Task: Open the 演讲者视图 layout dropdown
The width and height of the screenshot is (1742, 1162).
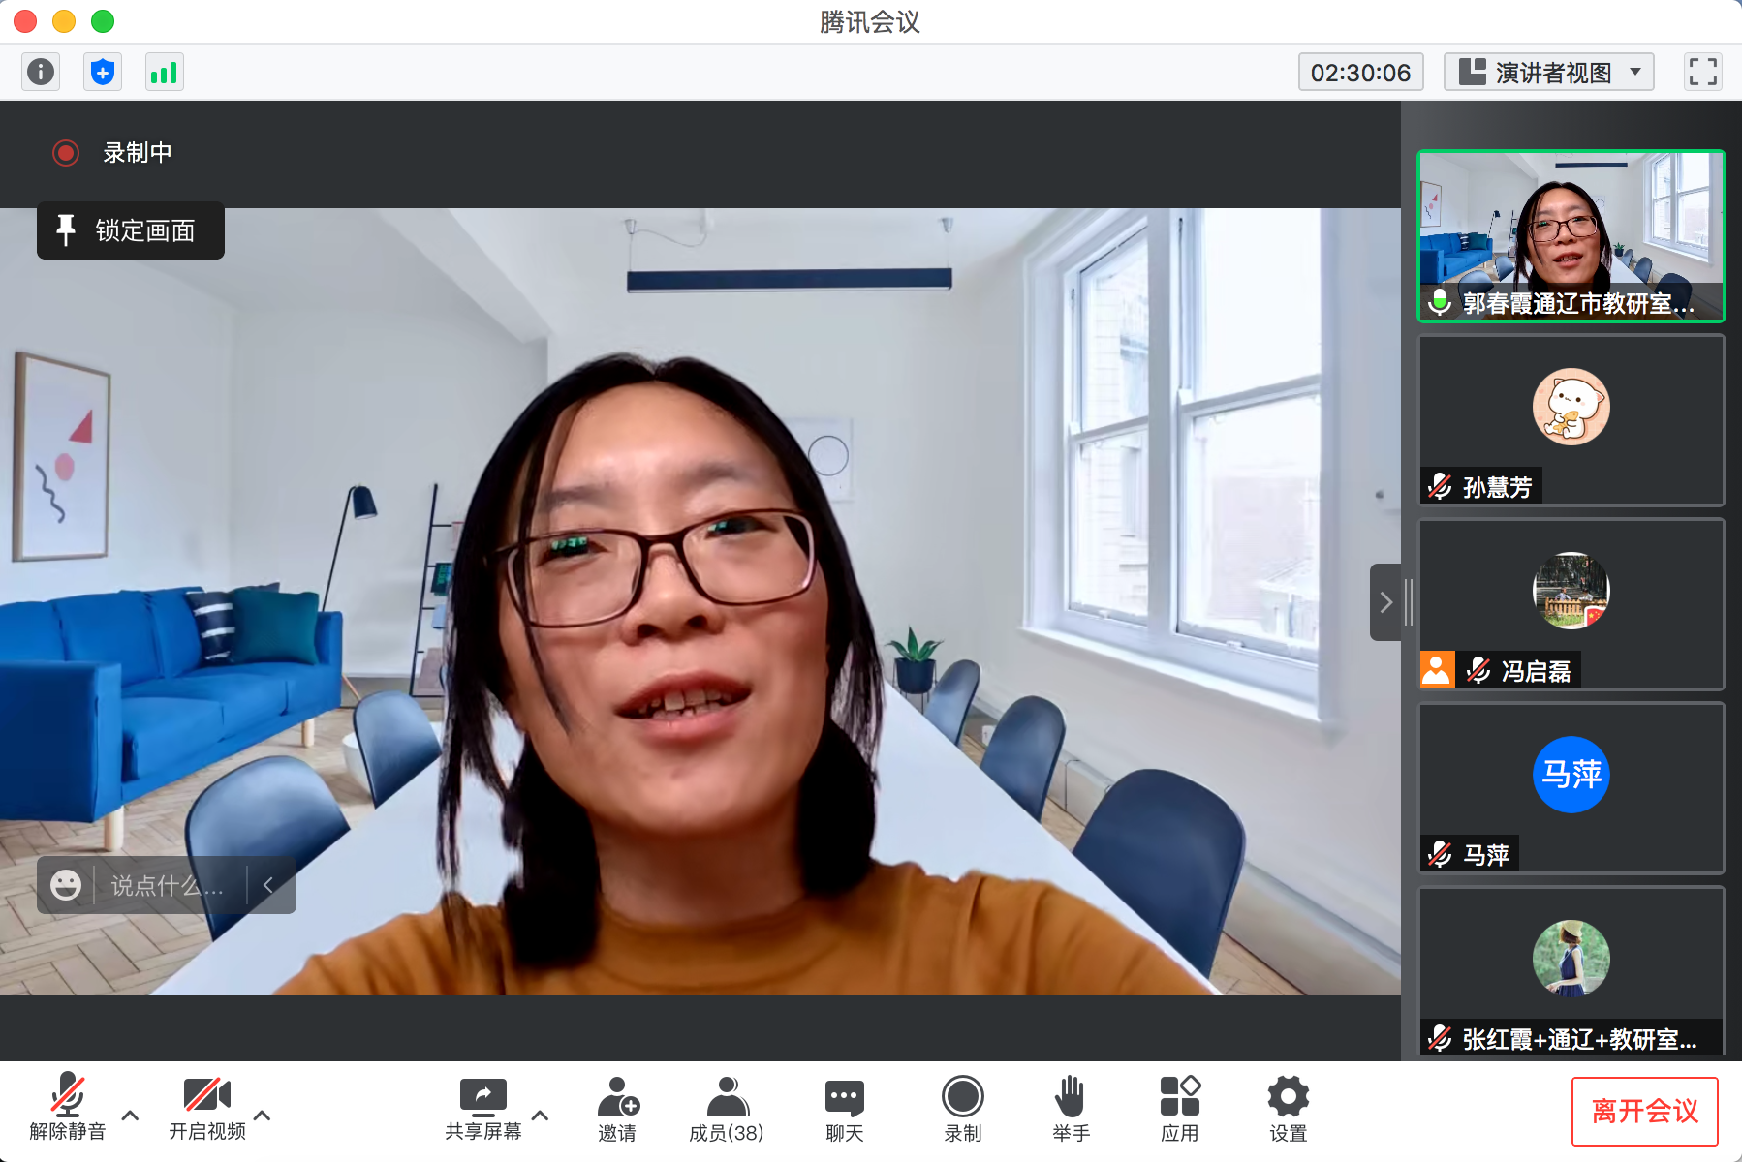Action: [1548, 72]
